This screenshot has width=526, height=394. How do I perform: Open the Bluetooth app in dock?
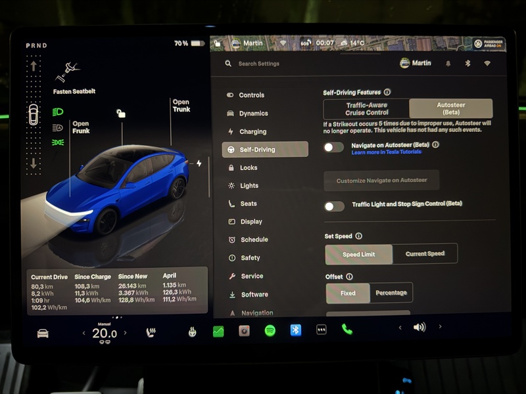[x=295, y=330]
